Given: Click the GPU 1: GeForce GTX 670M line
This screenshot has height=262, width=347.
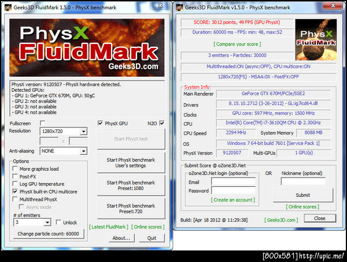Looking at the screenshot, I should (53, 96).
